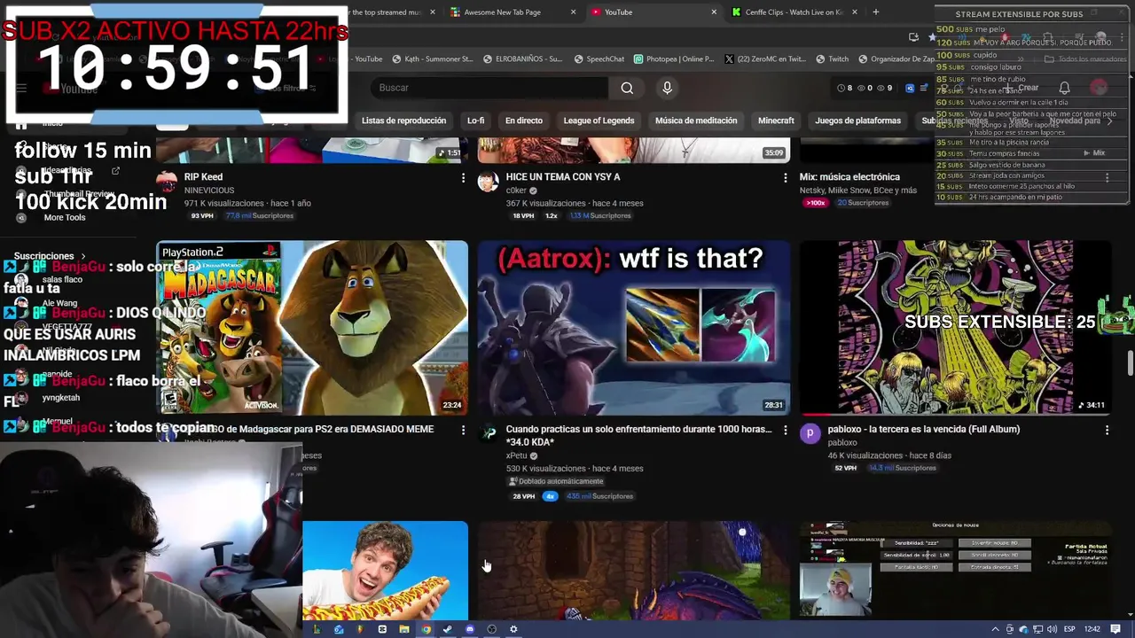Open Mix: música electrónica title

849,177
